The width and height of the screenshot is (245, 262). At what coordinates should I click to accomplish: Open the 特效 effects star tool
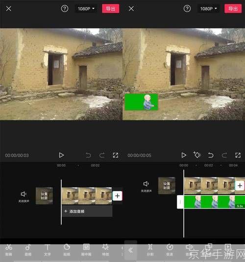(105, 250)
